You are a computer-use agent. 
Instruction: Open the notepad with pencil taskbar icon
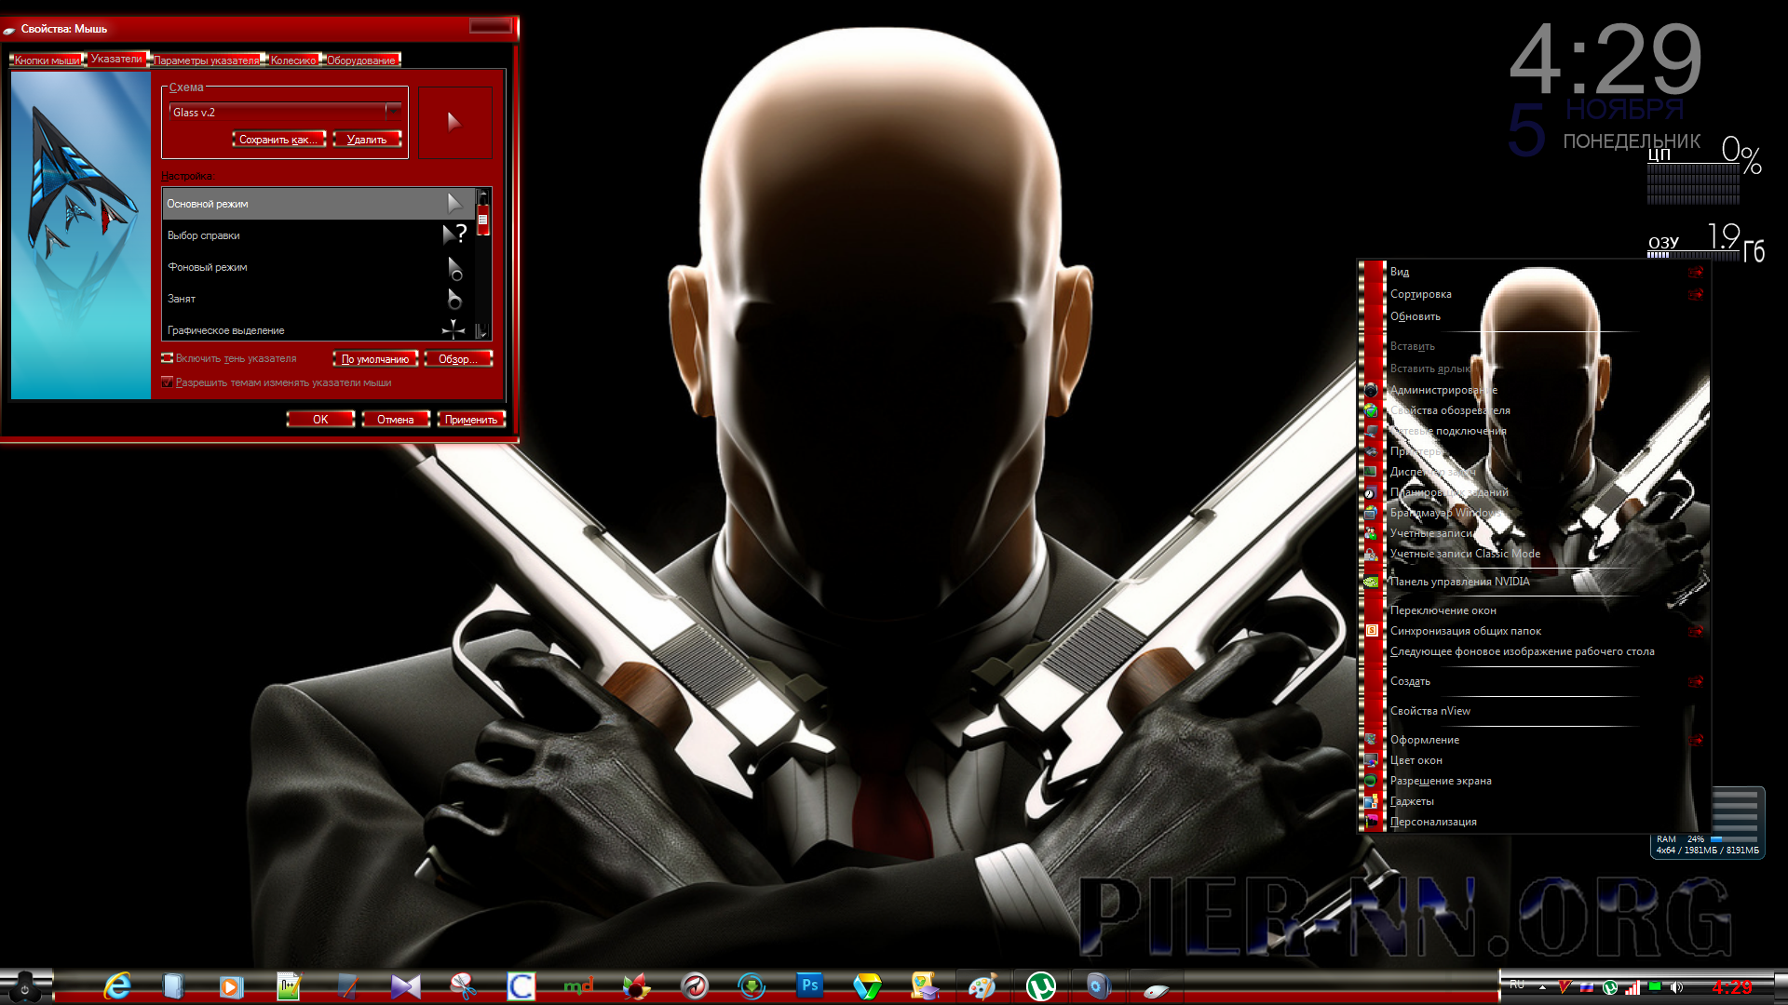coord(289,986)
